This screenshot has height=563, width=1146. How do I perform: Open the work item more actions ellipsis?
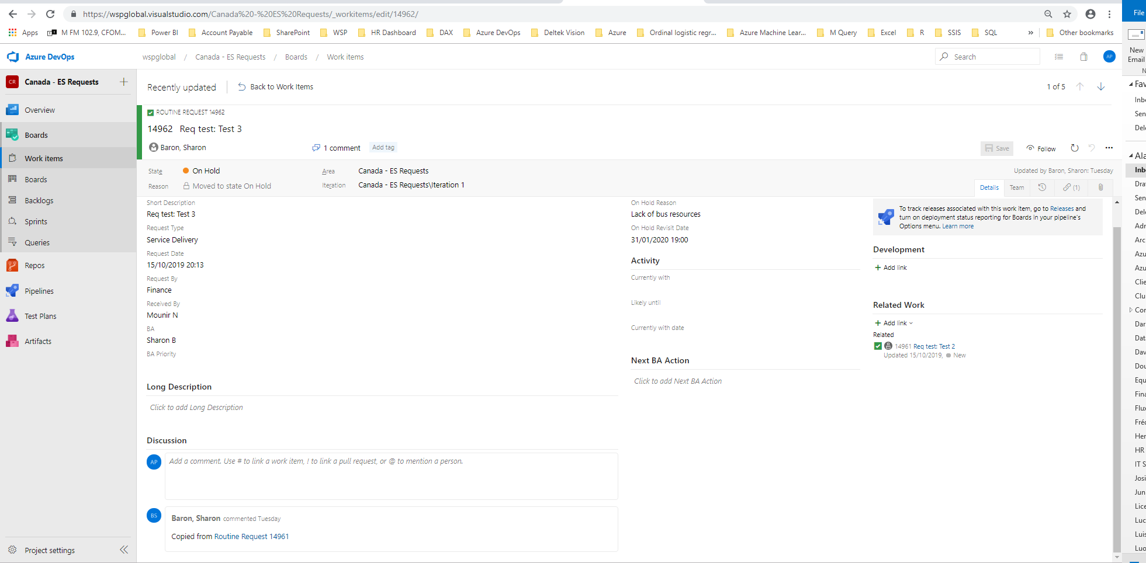click(1109, 148)
